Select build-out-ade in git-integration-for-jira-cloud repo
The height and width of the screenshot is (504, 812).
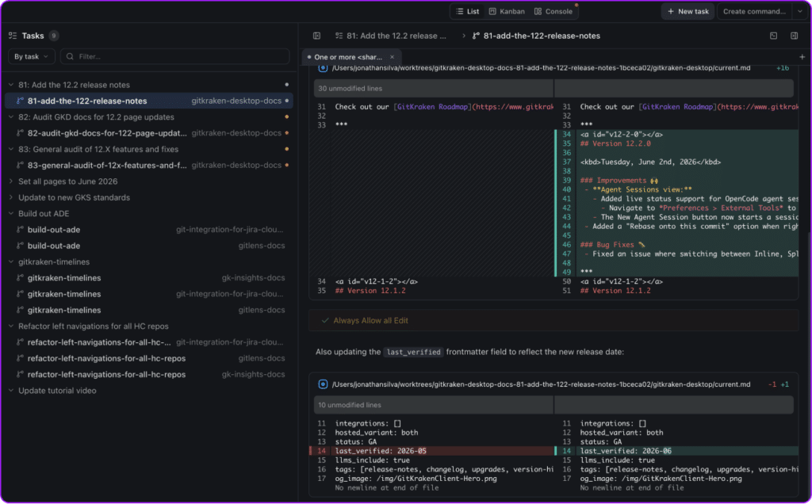point(149,230)
